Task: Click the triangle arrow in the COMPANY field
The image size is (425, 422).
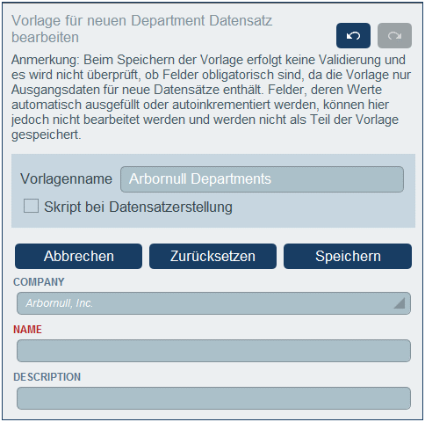Action: [x=400, y=303]
